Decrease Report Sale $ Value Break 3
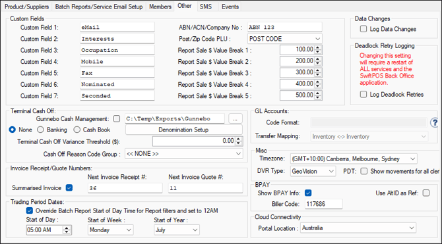The width and height of the screenshot is (442, 244). click(x=318, y=75)
